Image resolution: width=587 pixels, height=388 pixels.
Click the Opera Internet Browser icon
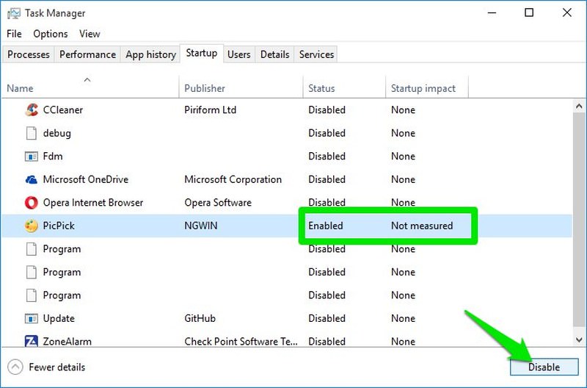(32, 203)
